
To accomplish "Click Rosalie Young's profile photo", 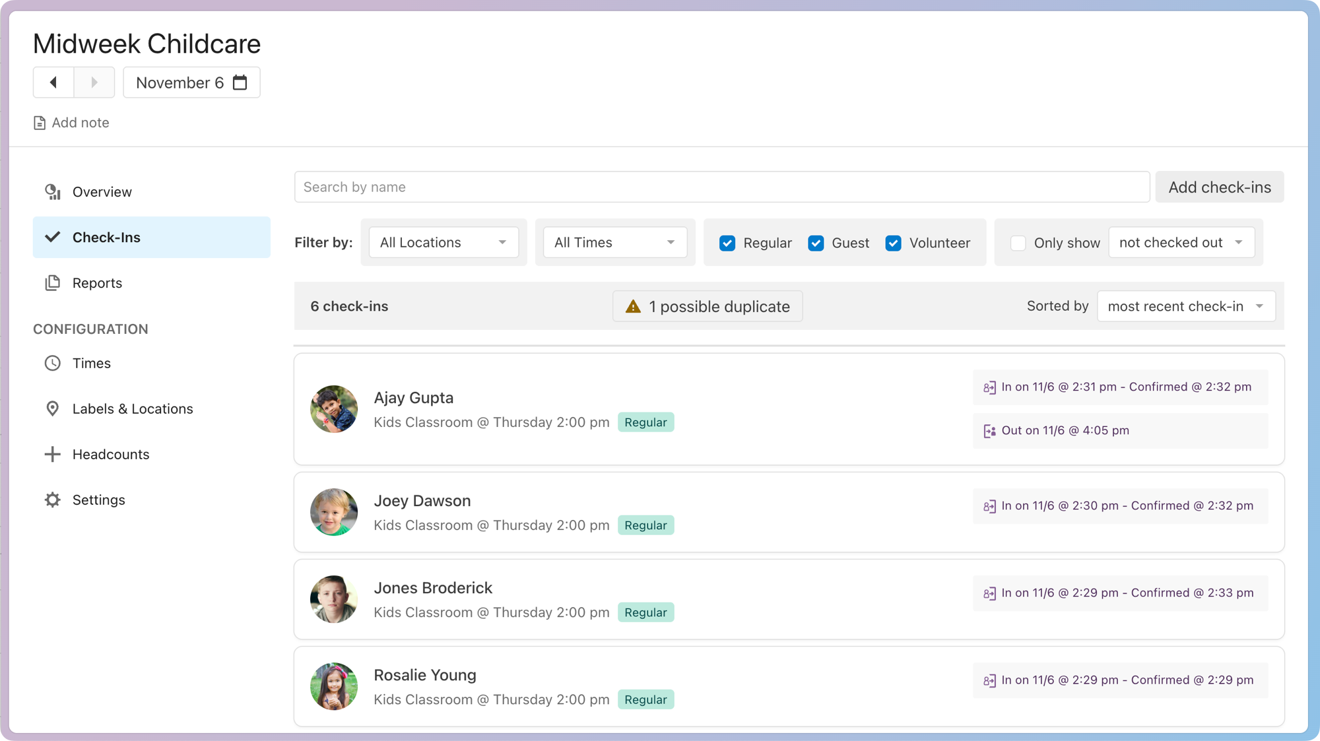I will (334, 686).
